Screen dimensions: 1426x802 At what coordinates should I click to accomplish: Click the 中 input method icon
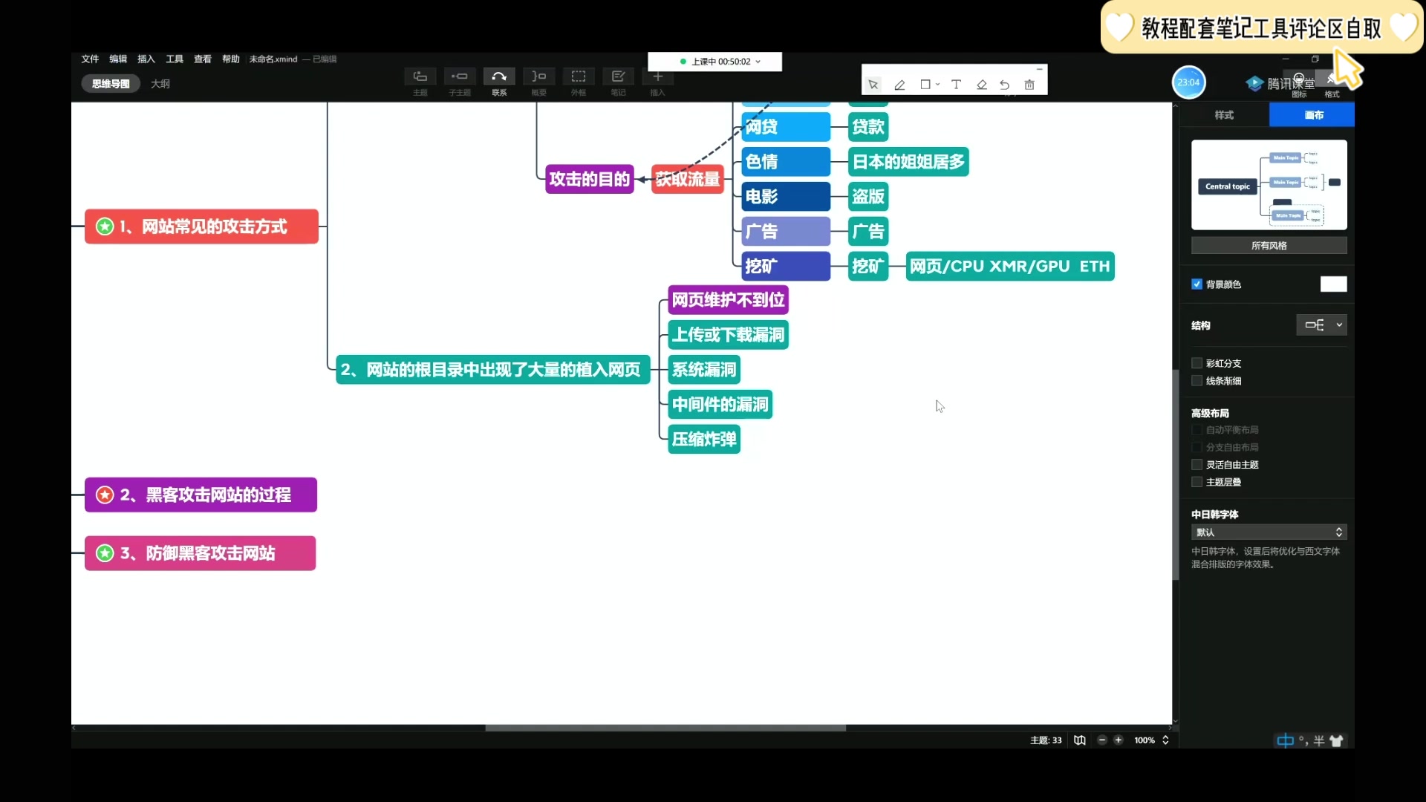1285,740
